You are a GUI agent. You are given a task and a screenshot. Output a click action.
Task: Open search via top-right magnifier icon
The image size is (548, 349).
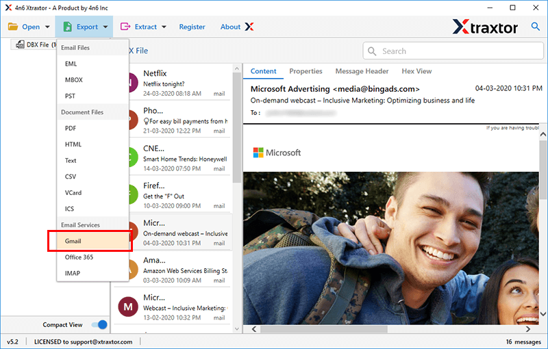[x=535, y=26]
